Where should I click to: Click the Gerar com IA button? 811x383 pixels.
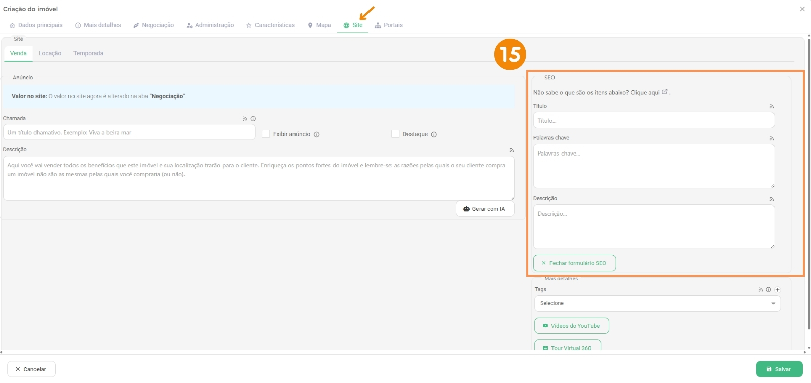point(485,209)
